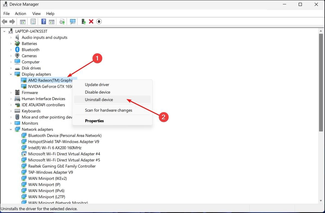Click the Properties toolbar icon
The image size is (325, 213).
33,21
